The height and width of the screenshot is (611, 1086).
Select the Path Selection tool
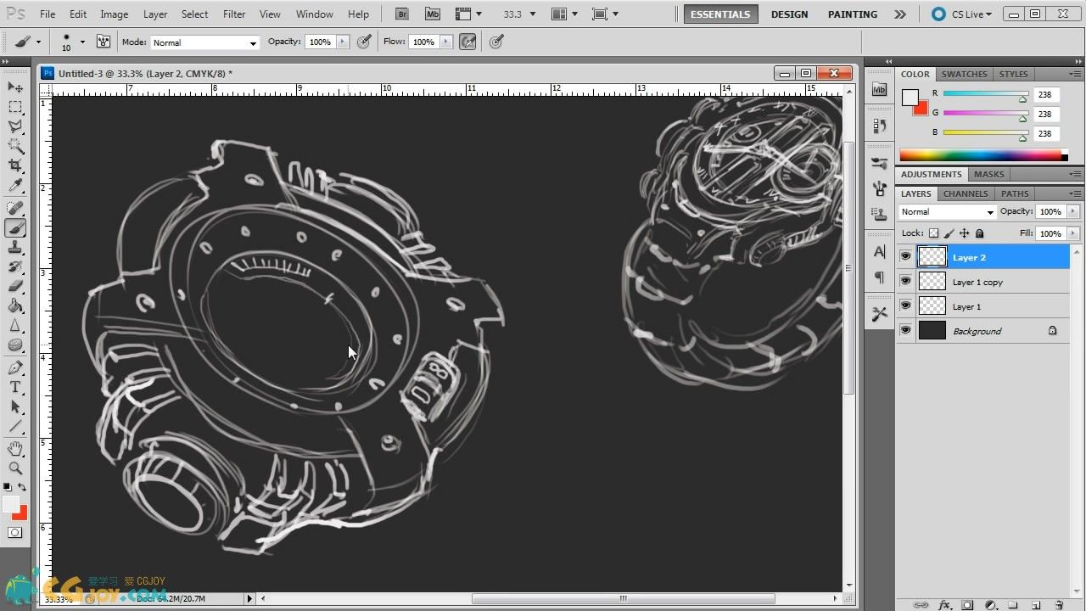[15, 406]
